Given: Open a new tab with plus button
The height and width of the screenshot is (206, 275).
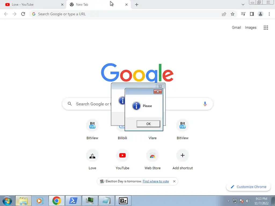Looking at the screenshot, I should click(x=137, y=5).
